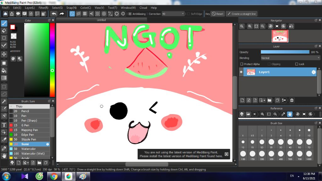The image size is (322, 181).
Task: Click the transparent color swatch
Action: point(14,36)
